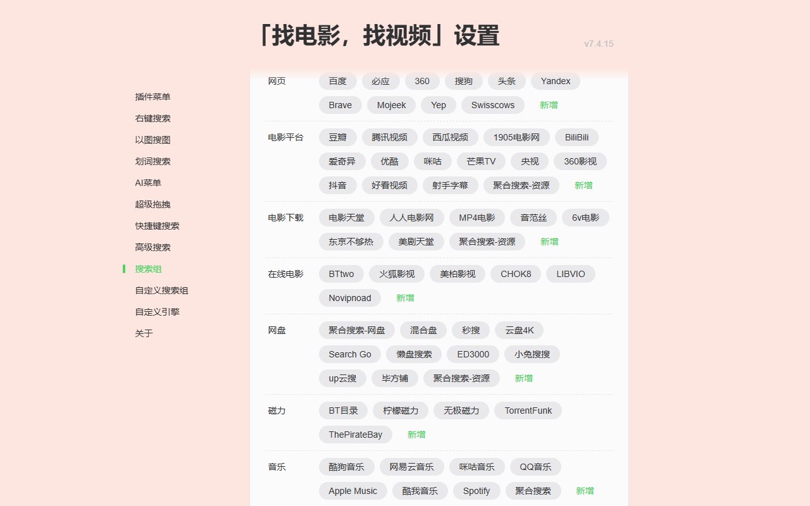Add new engine in 网盘 group

coord(523,378)
